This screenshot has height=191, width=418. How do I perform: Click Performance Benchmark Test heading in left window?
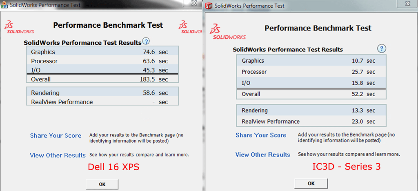[108, 25]
